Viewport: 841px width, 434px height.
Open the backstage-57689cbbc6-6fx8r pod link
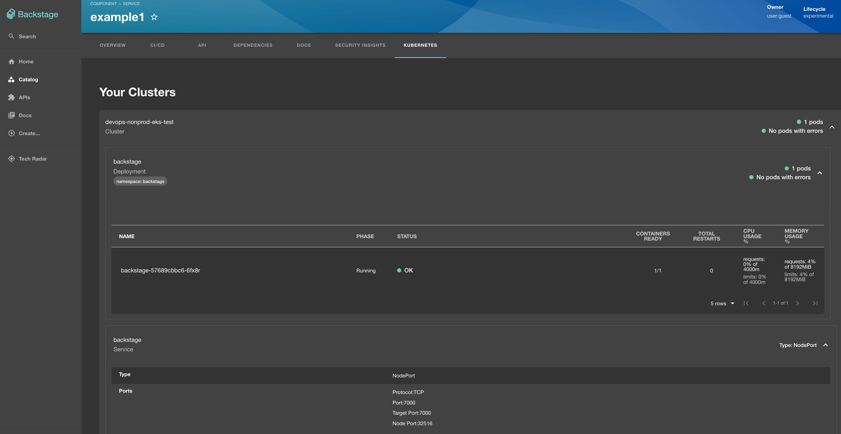(x=160, y=270)
